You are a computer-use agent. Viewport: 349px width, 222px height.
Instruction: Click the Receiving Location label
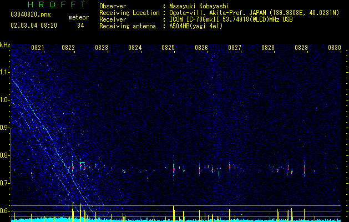pos(129,13)
